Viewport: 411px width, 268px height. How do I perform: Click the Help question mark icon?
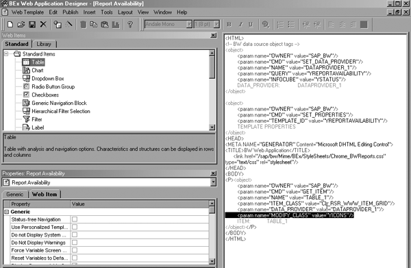(x=129, y=25)
